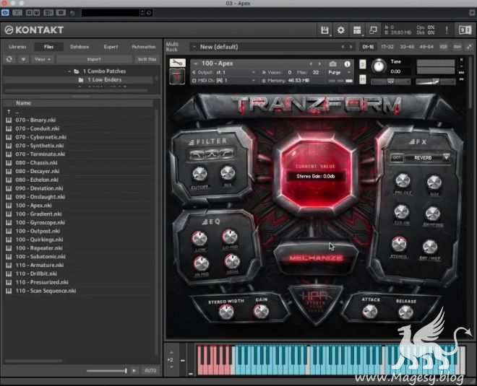Select the middle filter type shape
Screen dimensions: 477x386
click(212, 154)
